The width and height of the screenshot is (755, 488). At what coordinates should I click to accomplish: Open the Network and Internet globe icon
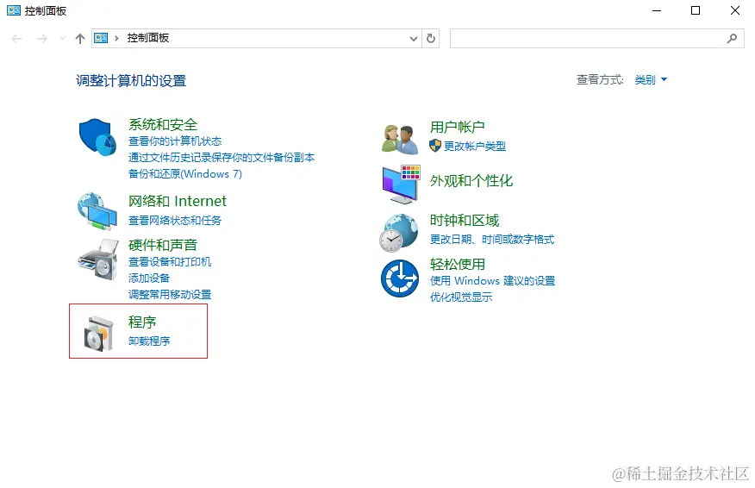click(97, 211)
